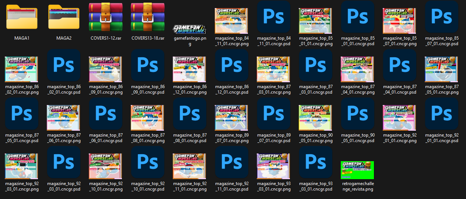466x199 pixels.
Task: Select Photoshop icon of magazine_top_90_05_01.cncgr.psd
Action: click(358, 114)
